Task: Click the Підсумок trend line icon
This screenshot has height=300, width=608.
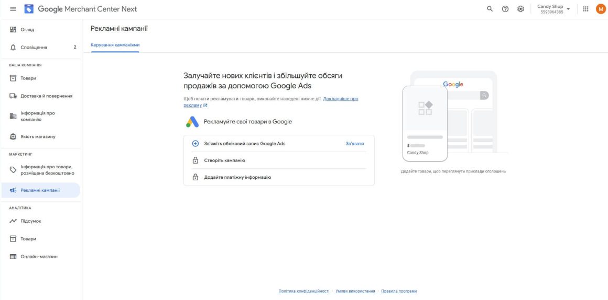Action: point(13,221)
